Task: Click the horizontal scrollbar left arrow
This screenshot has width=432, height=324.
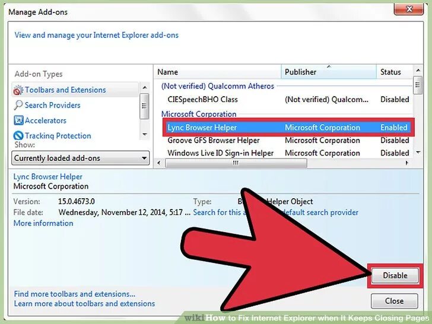Action: (158, 163)
